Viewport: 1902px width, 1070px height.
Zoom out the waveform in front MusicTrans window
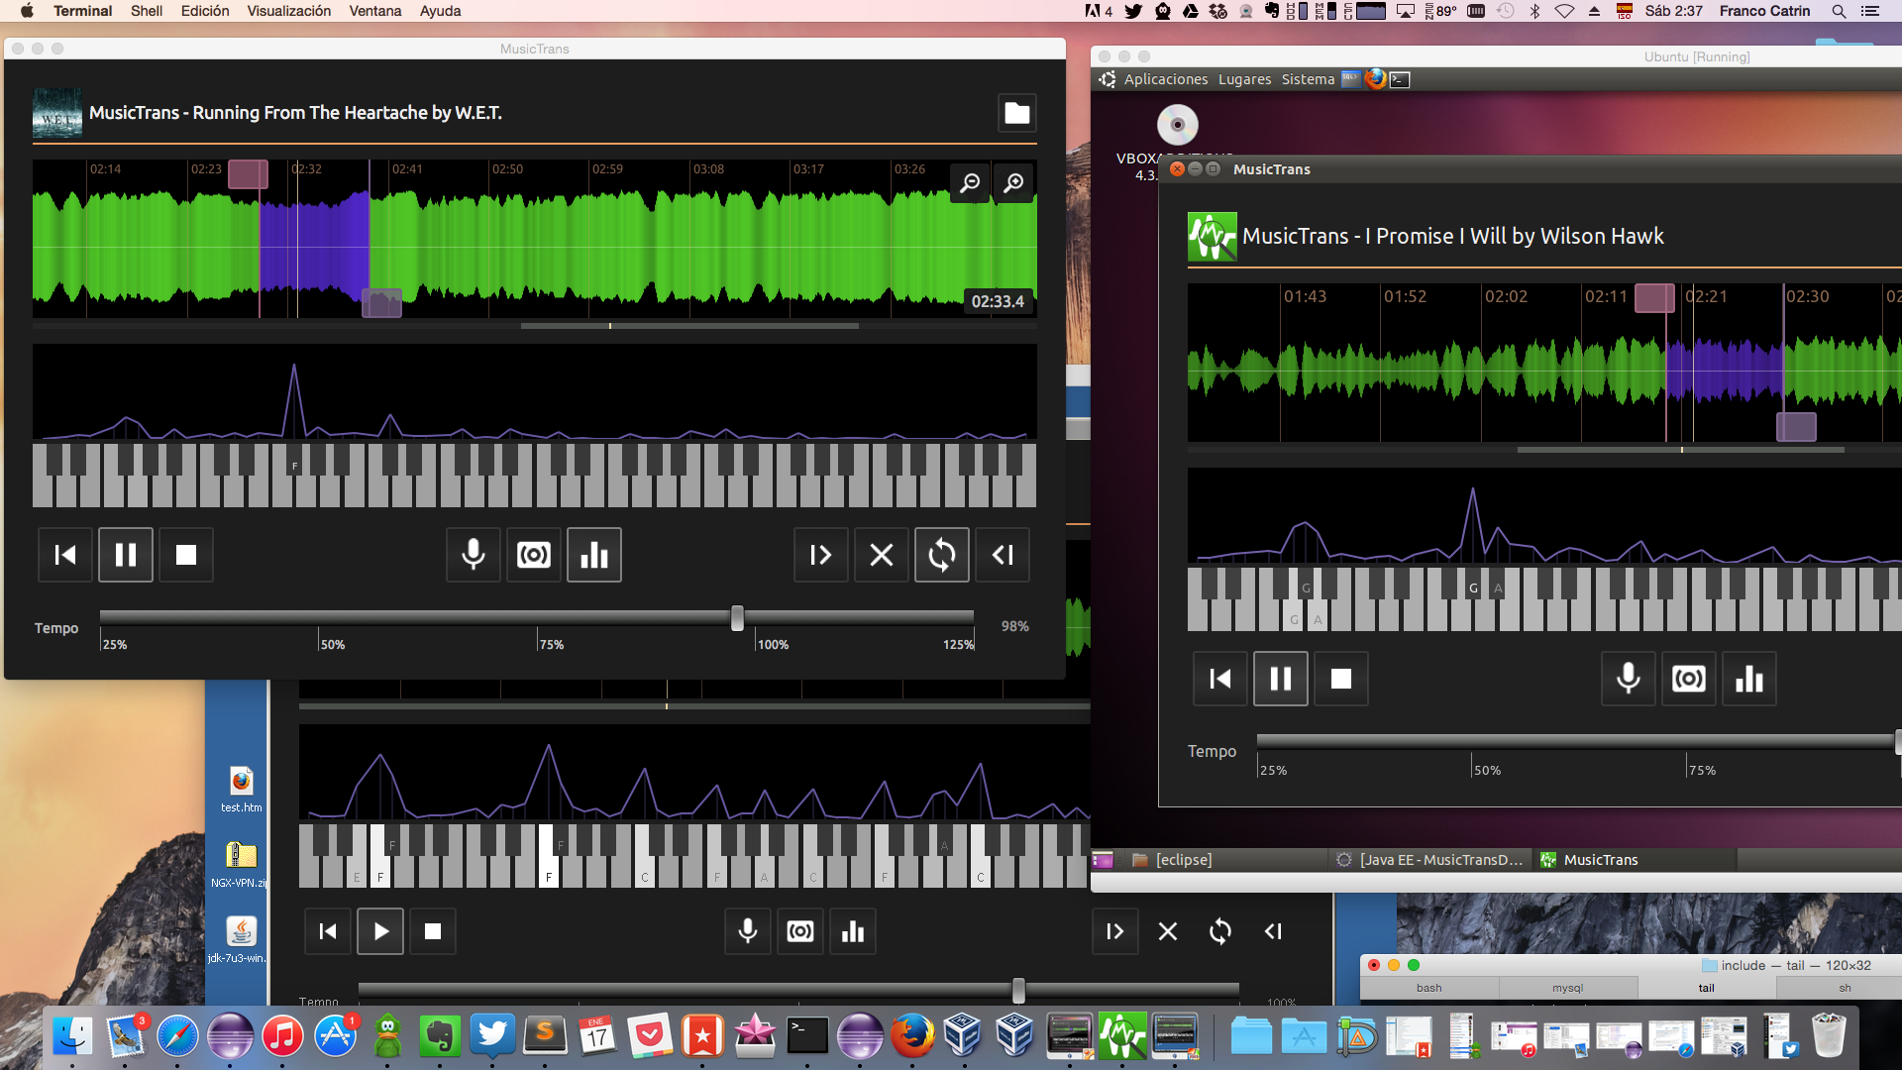pos(970,183)
